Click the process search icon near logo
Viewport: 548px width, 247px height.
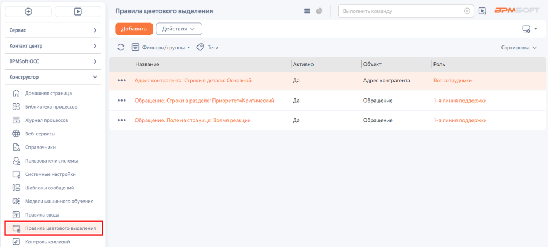click(x=483, y=11)
